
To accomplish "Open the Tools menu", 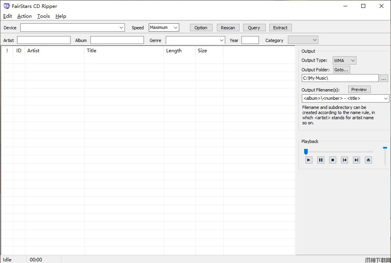I will tap(44, 16).
